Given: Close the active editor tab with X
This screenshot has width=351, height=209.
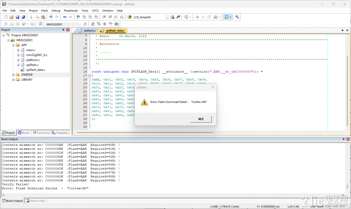Looking at the screenshot, I should 347,30.
